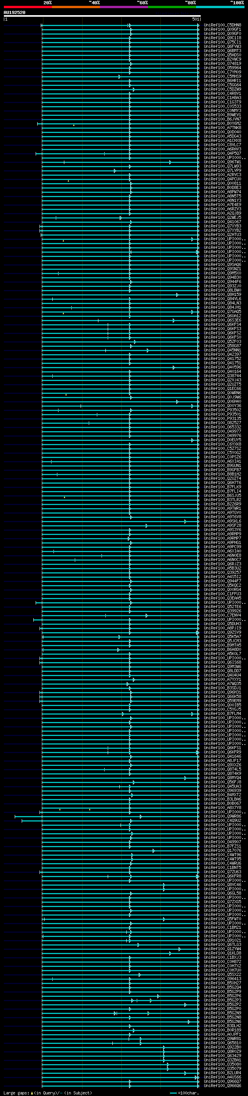Select label UniRef100_A9SKL6
Image resolution: width=248 pixels, height=1096 pixels.
[x=222, y=521]
